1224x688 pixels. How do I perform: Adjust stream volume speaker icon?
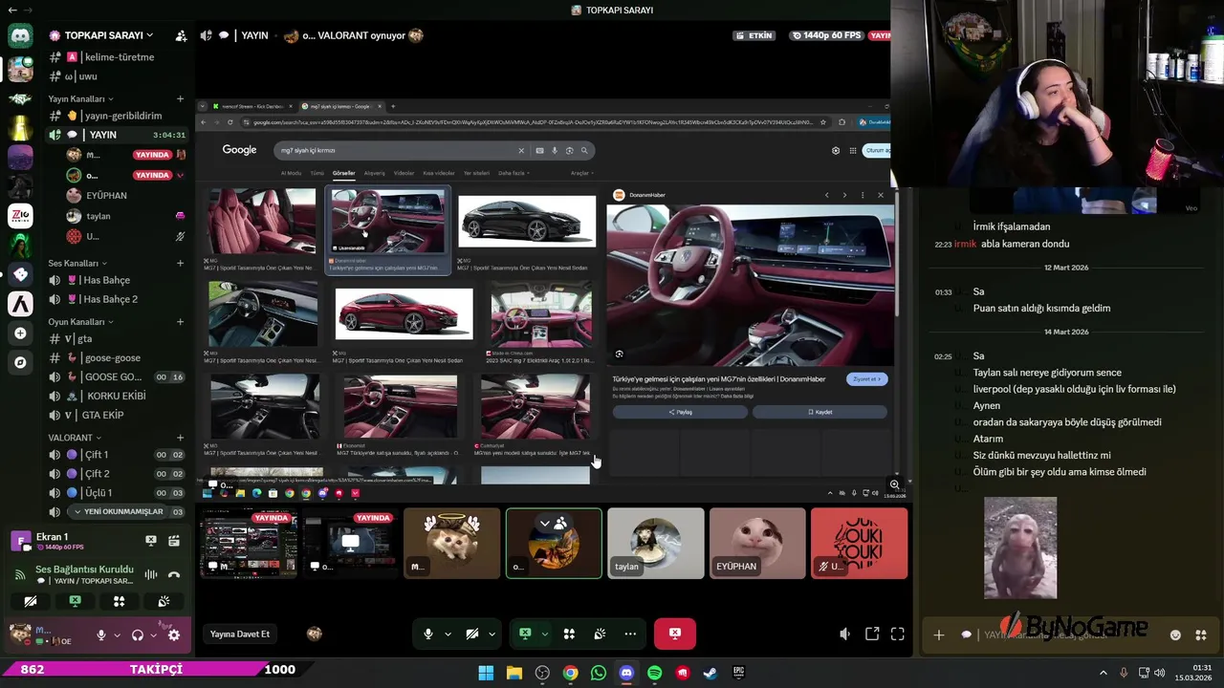(844, 634)
